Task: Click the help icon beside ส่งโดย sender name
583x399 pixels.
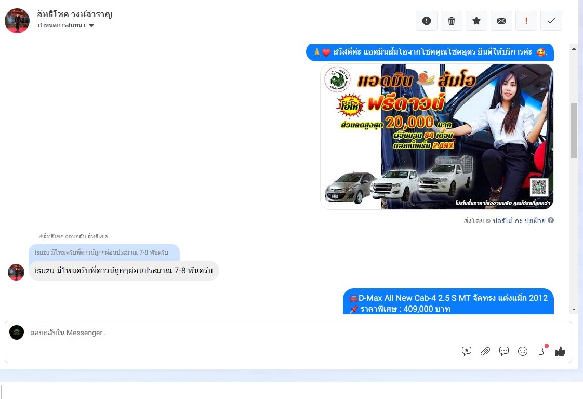Action: click(551, 220)
